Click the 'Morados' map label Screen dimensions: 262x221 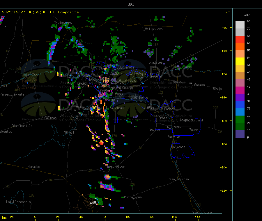[x=34, y=167]
